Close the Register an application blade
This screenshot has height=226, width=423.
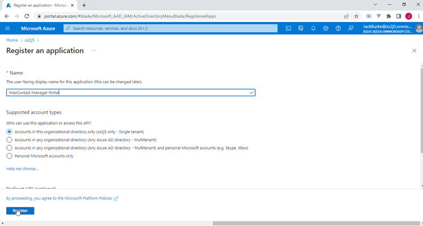coord(414,51)
